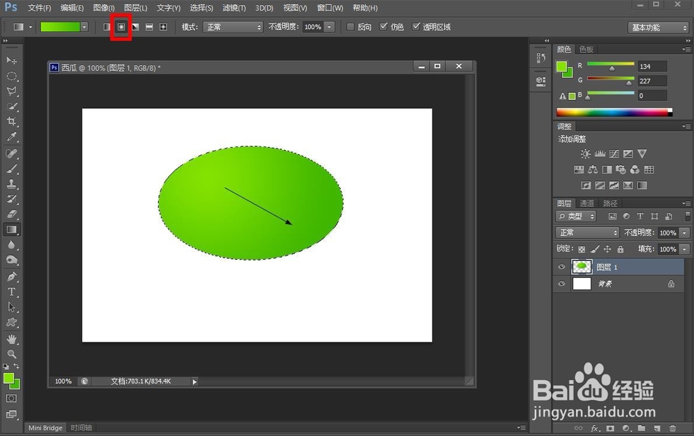Choose radial gradient style

pos(121,27)
